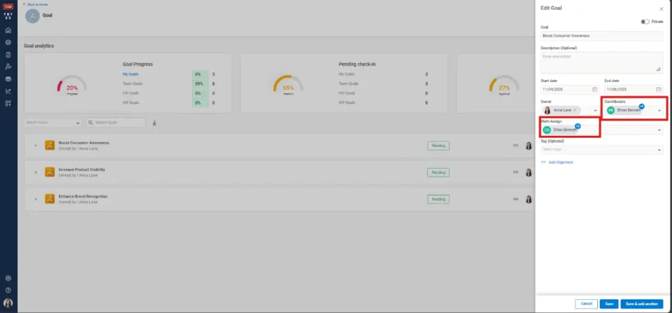Screen dimensions: 672x313
Task: Click the 27% approval gauge
Action: (x=504, y=85)
